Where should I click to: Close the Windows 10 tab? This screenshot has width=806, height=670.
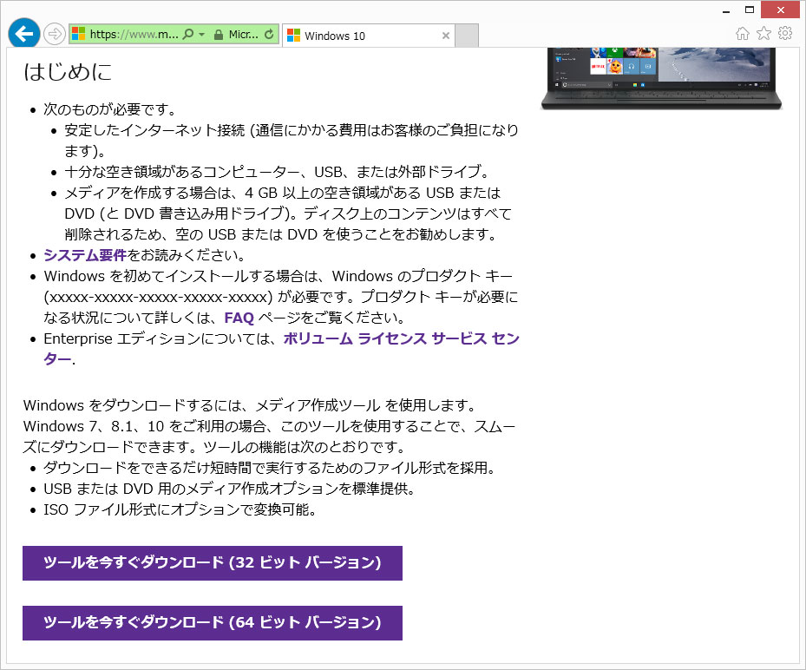click(x=446, y=36)
